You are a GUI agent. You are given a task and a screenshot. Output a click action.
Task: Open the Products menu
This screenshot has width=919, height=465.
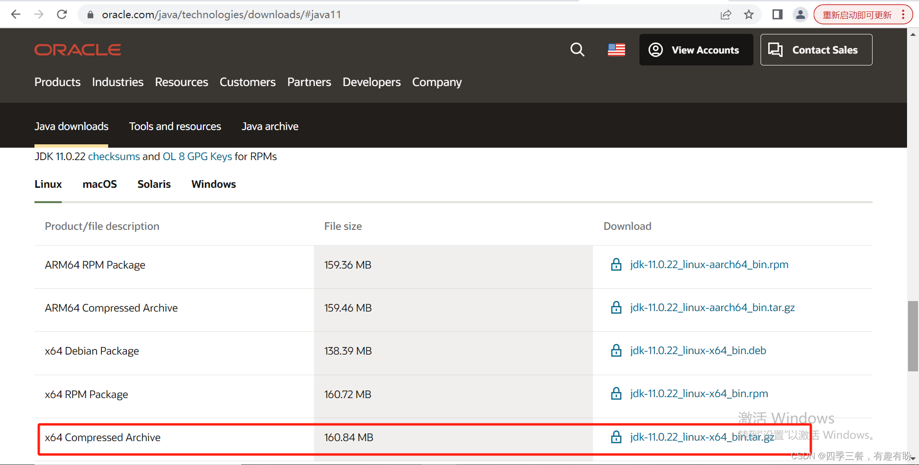coord(57,82)
